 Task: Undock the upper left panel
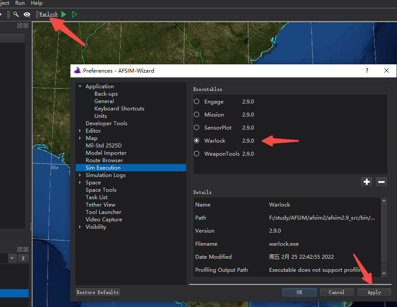tap(20, 25)
